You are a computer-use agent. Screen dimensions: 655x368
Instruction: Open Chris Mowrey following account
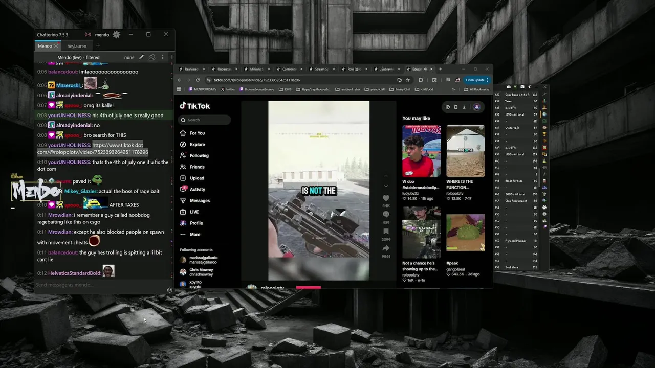(197, 272)
